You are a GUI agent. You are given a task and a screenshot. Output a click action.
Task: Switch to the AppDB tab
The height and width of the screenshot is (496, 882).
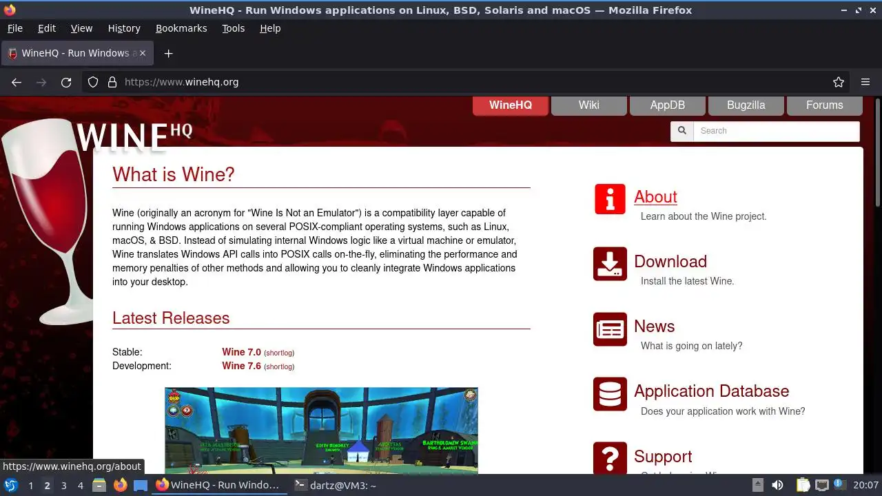[668, 105]
